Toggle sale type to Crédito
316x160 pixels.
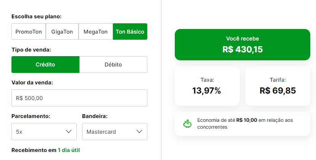(45, 65)
